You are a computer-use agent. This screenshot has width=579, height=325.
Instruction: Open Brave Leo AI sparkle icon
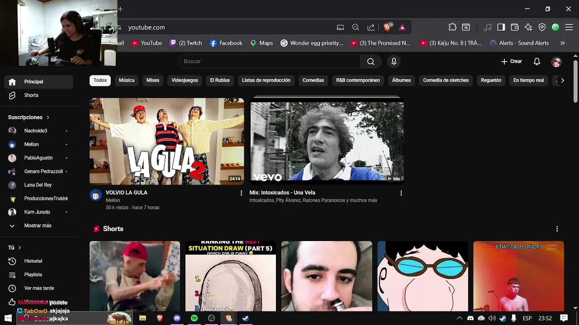point(528,27)
